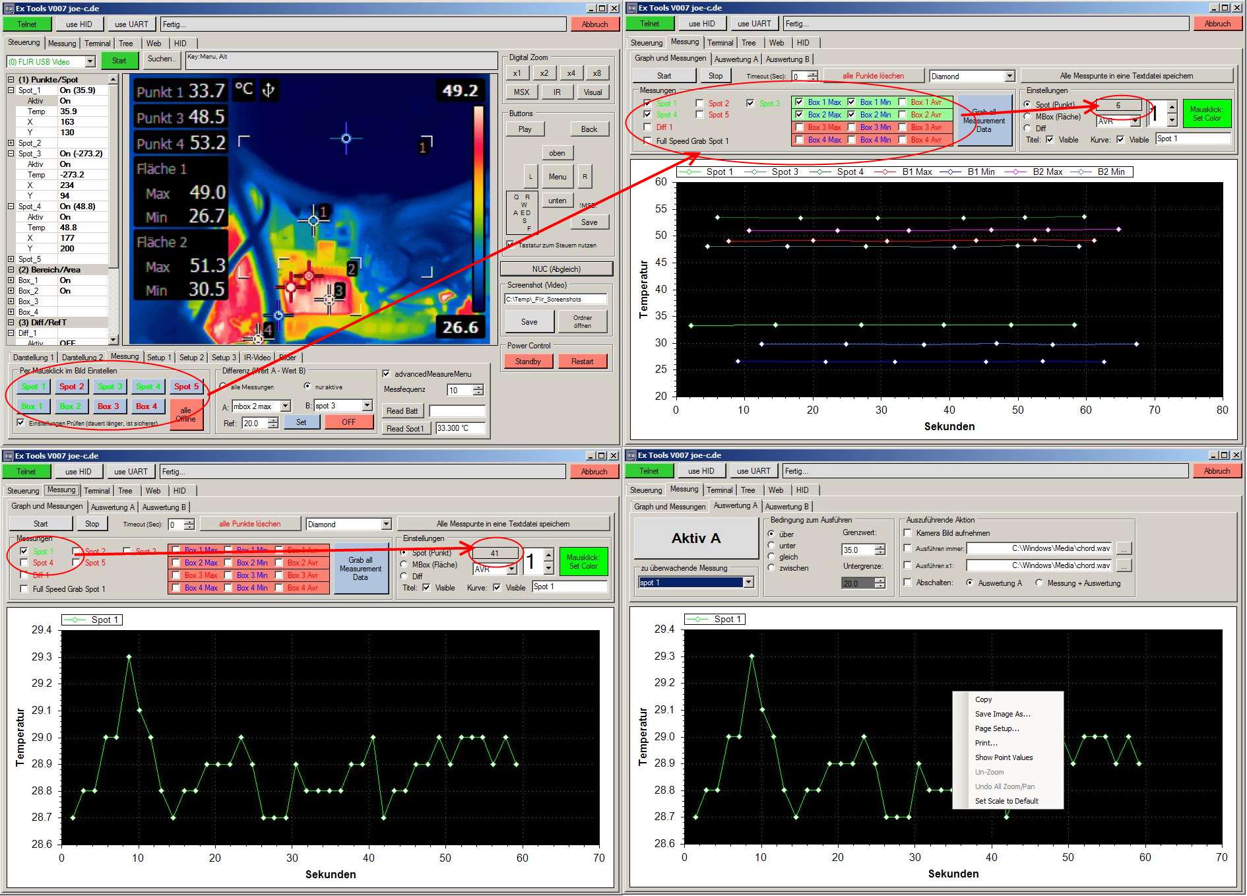The height and width of the screenshot is (896, 1247).
Task: Click browse button next to 'Ausführen immer'
Action: click(x=1124, y=548)
